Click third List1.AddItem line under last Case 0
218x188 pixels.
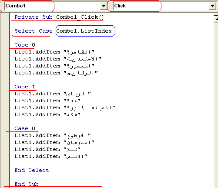[x=47, y=149]
